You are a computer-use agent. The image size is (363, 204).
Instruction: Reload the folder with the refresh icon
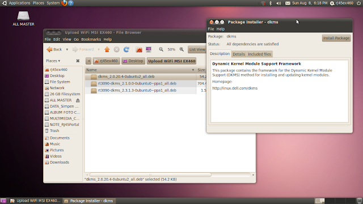click(x=126, y=49)
